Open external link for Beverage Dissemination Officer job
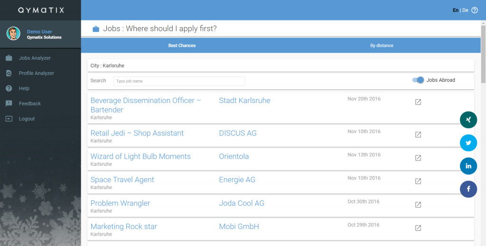Viewport: 486px width, 246px height. point(418,102)
